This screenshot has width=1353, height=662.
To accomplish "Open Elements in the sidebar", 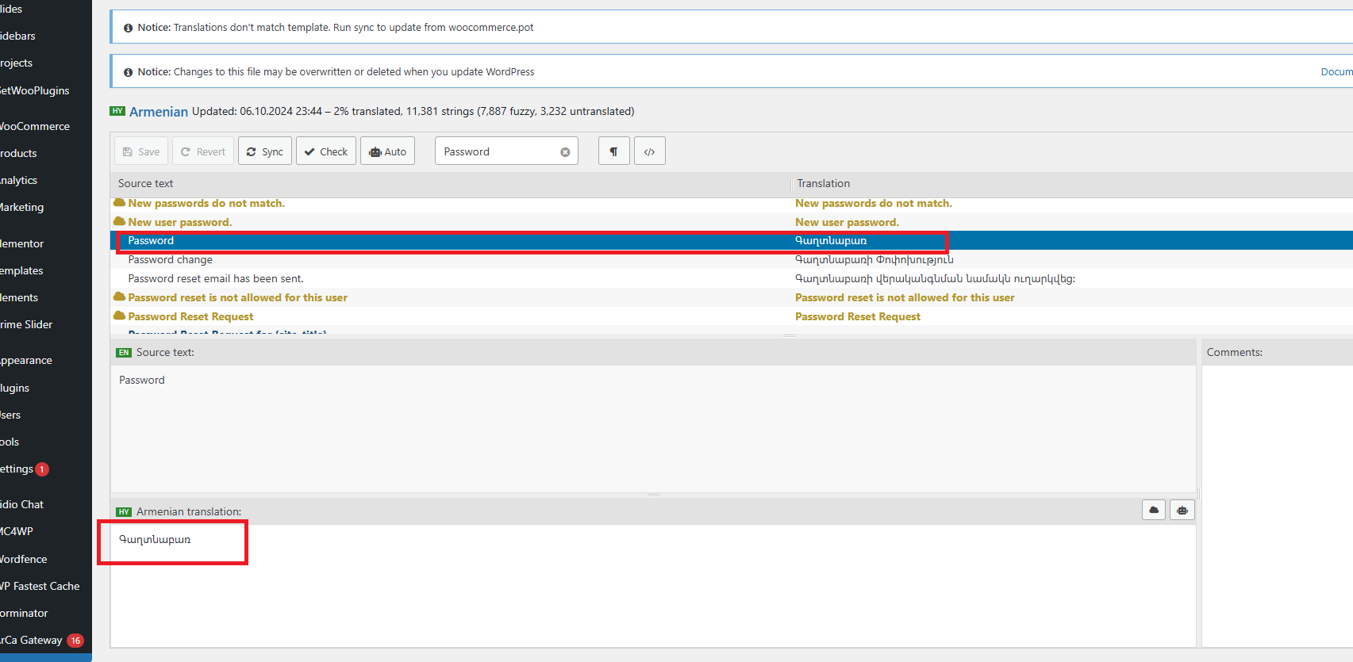I will (19, 297).
